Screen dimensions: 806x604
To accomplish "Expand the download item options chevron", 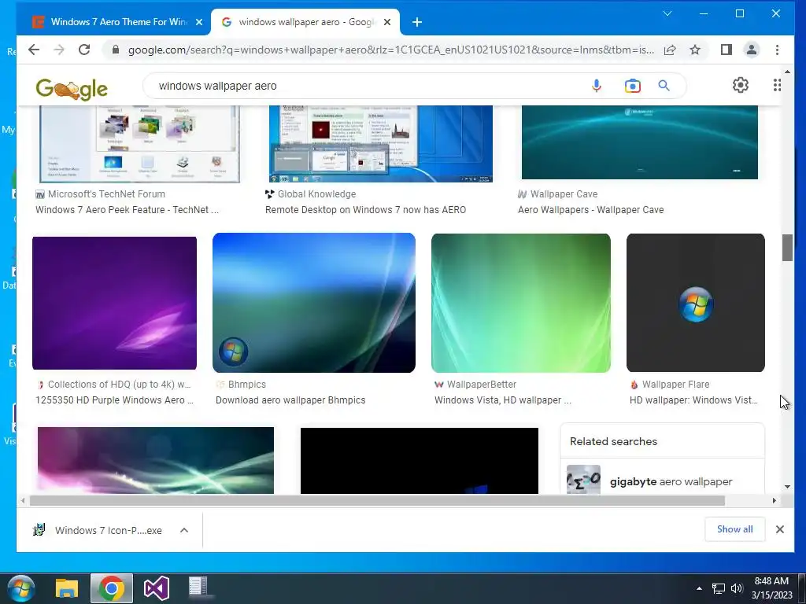I will point(184,530).
